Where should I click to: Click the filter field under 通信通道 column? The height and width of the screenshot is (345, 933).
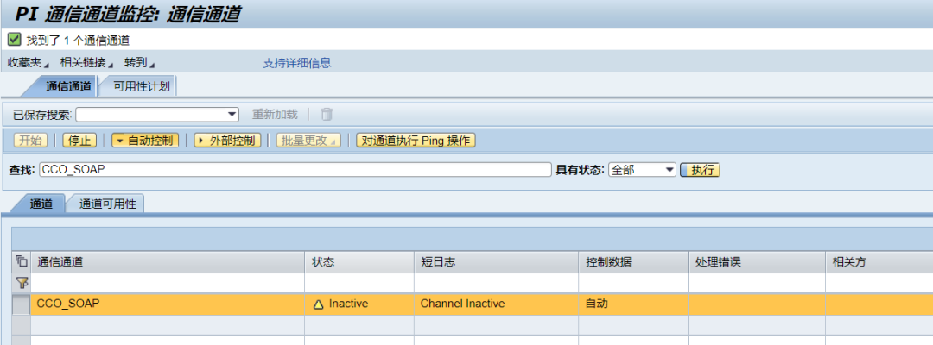[168, 283]
